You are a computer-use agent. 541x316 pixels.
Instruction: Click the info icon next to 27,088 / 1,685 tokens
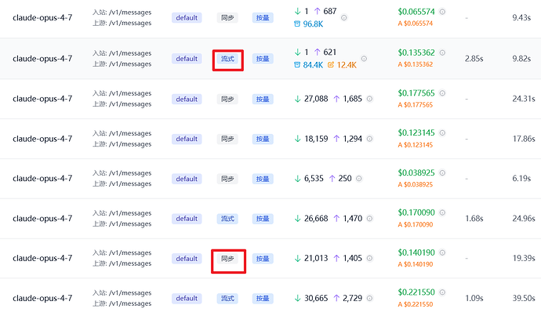click(x=369, y=99)
